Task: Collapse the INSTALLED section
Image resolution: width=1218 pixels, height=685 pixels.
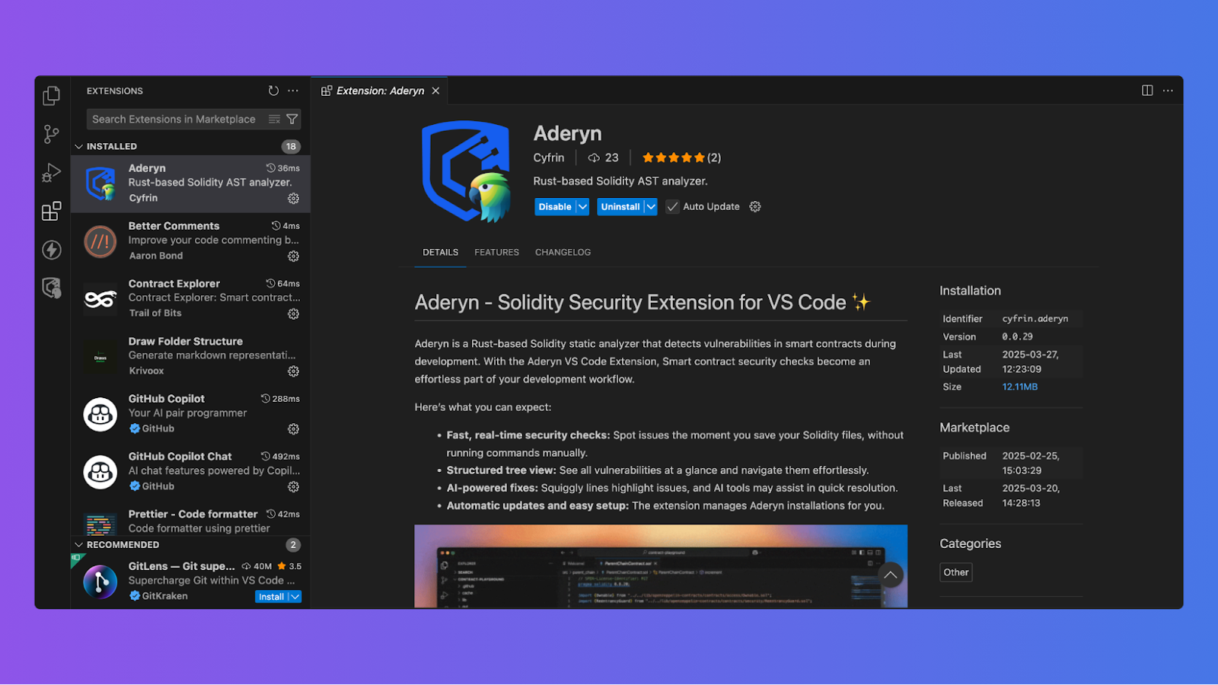Action: pos(78,146)
